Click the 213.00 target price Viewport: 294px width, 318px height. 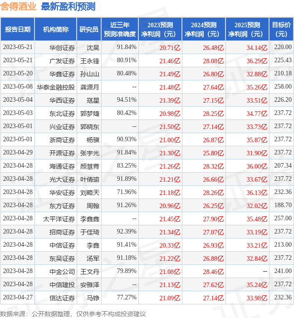coord(283,245)
